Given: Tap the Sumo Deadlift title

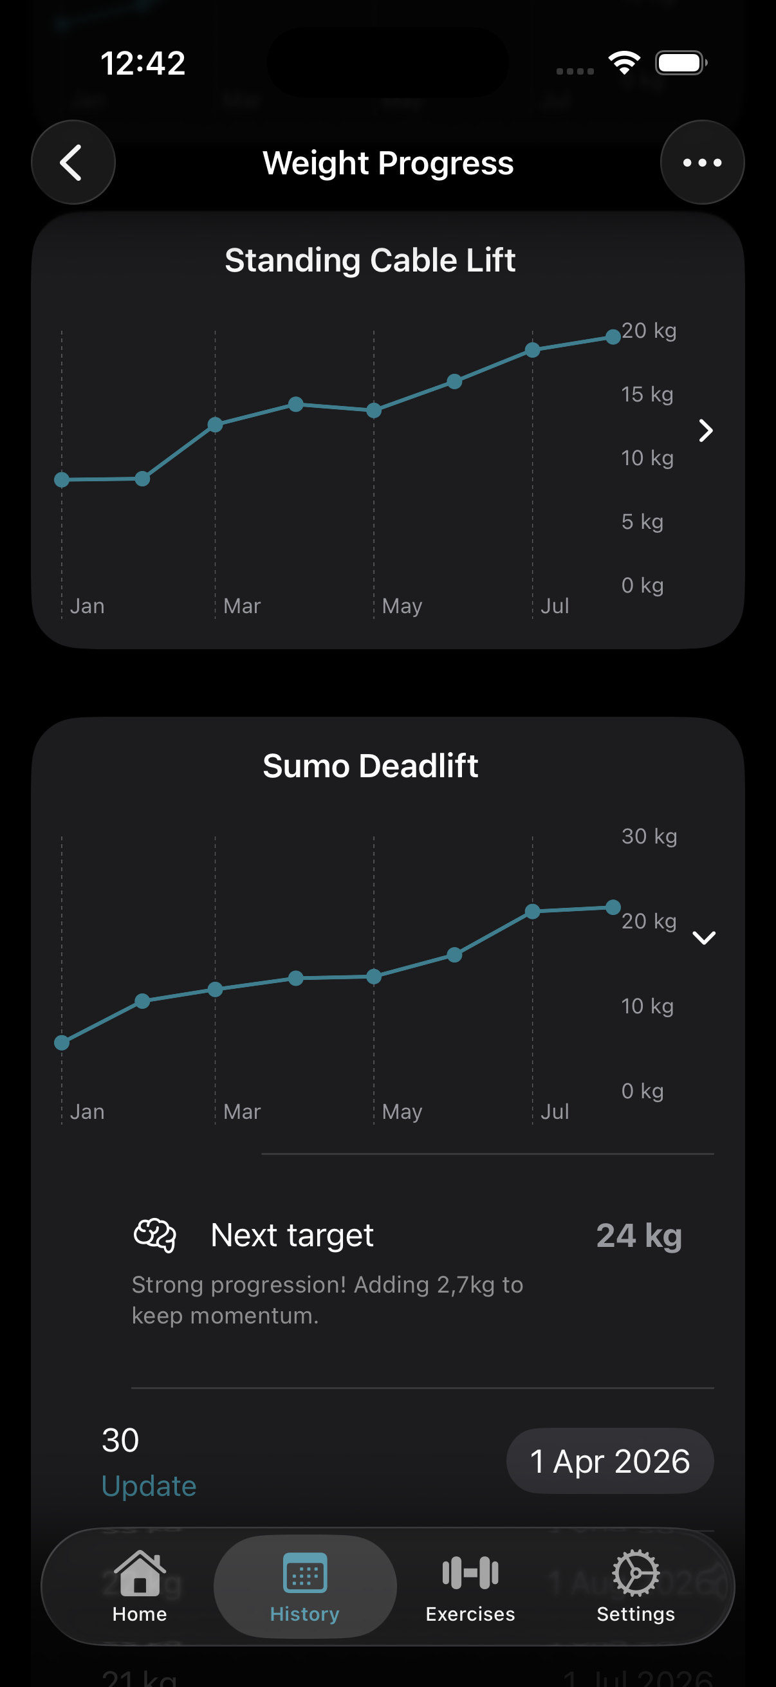Looking at the screenshot, I should (x=371, y=766).
